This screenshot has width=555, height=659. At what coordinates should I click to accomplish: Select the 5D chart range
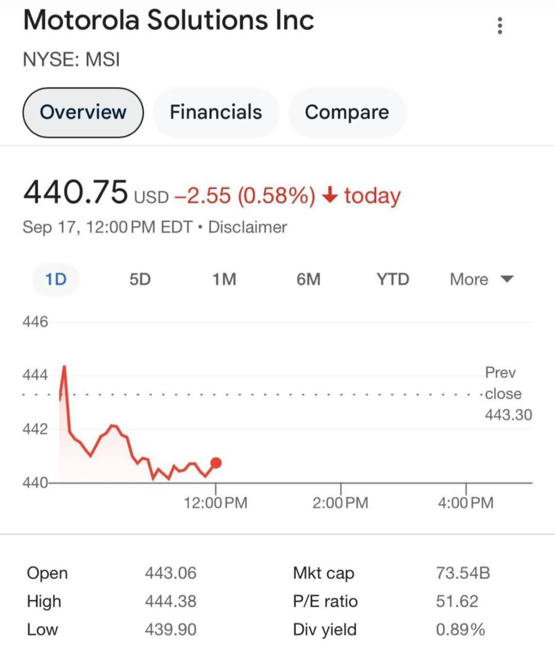(x=140, y=279)
